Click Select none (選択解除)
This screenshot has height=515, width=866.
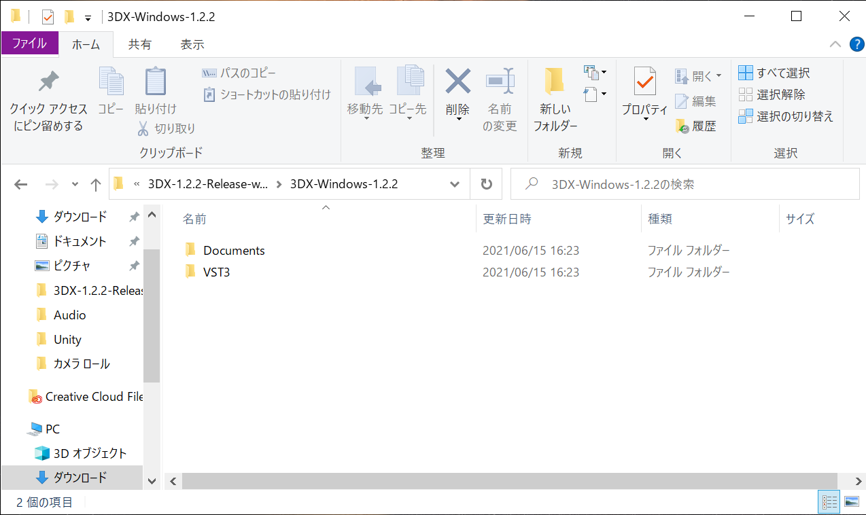tap(772, 94)
